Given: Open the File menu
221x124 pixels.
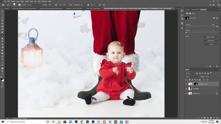Looking at the screenshot, I should pyautogui.click(x=5, y=1).
